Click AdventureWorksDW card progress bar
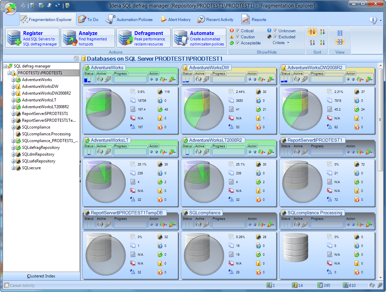Screen dimensions: 386x292 pos(229,79)
